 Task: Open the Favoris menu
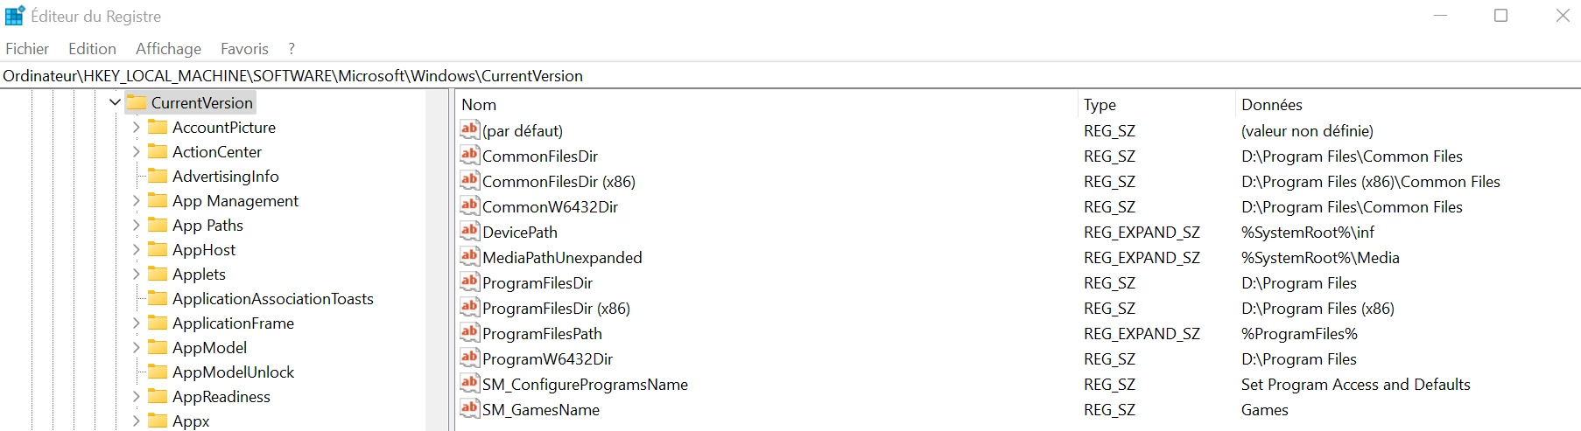point(244,49)
